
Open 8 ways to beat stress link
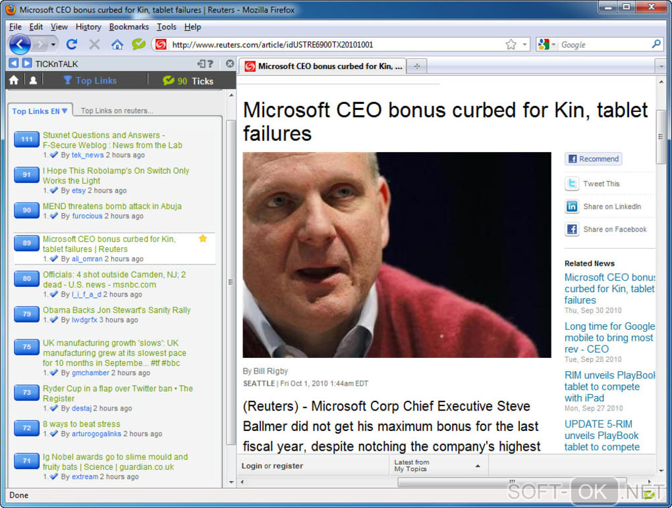click(82, 424)
